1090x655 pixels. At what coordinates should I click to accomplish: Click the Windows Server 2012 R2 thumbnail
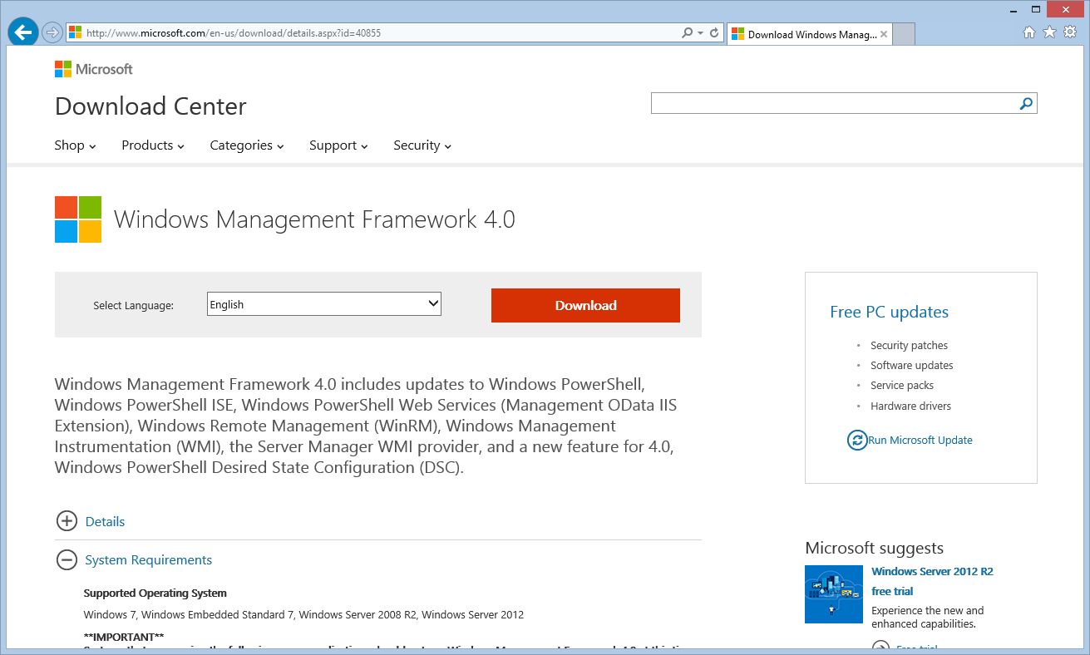(x=834, y=594)
